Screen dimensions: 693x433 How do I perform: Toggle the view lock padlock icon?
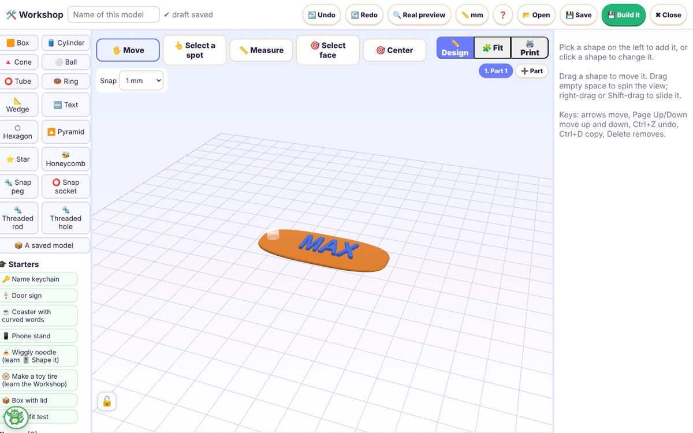[107, 401]
